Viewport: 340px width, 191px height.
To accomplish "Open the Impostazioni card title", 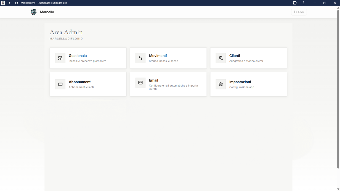I will click(x=240, y=82).
